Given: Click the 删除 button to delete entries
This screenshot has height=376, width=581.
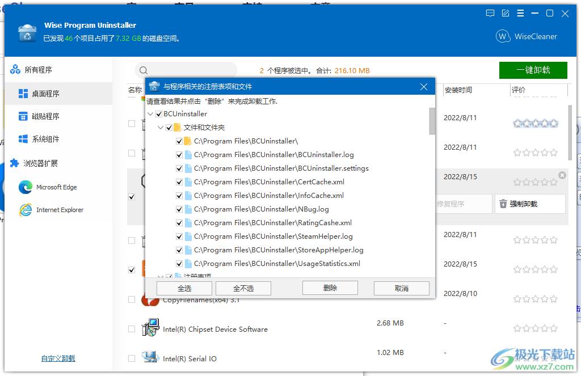Looking at the screenshot, I should click(x=330, y=288).
